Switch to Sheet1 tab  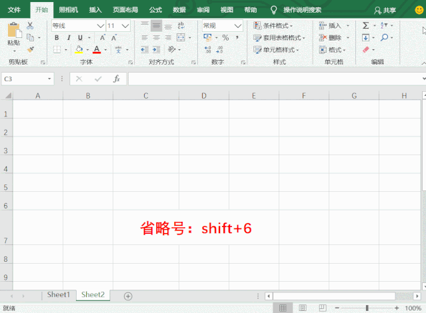click(x=59, y=294)
